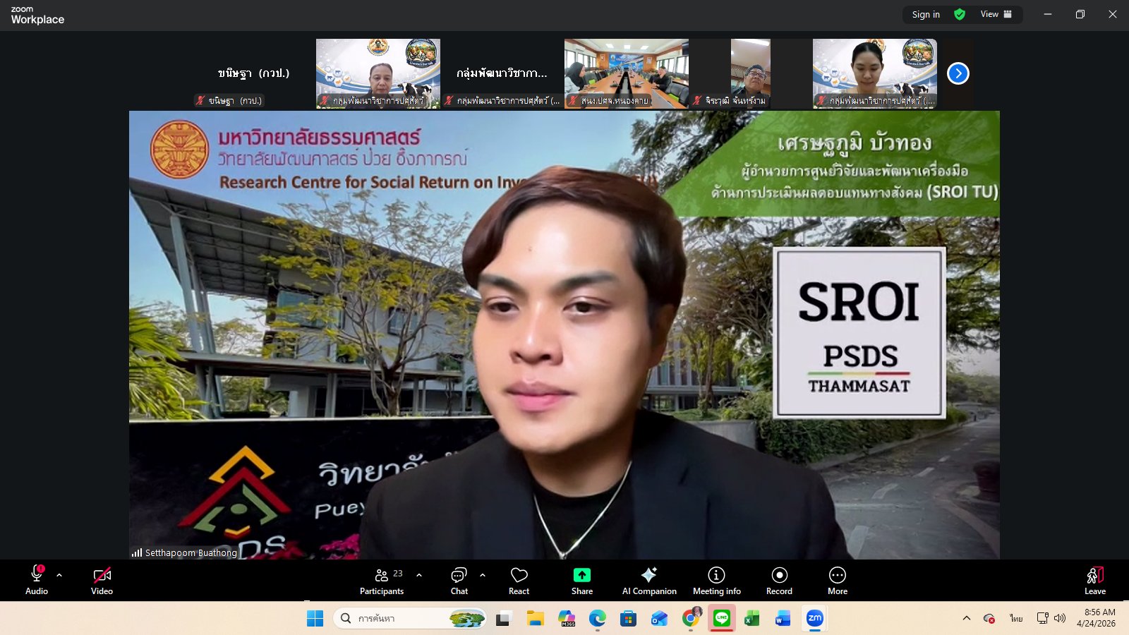Expand the Participants options chevron
The width and height of the screenshot is (1129, 635).
[x=419, y=575]
